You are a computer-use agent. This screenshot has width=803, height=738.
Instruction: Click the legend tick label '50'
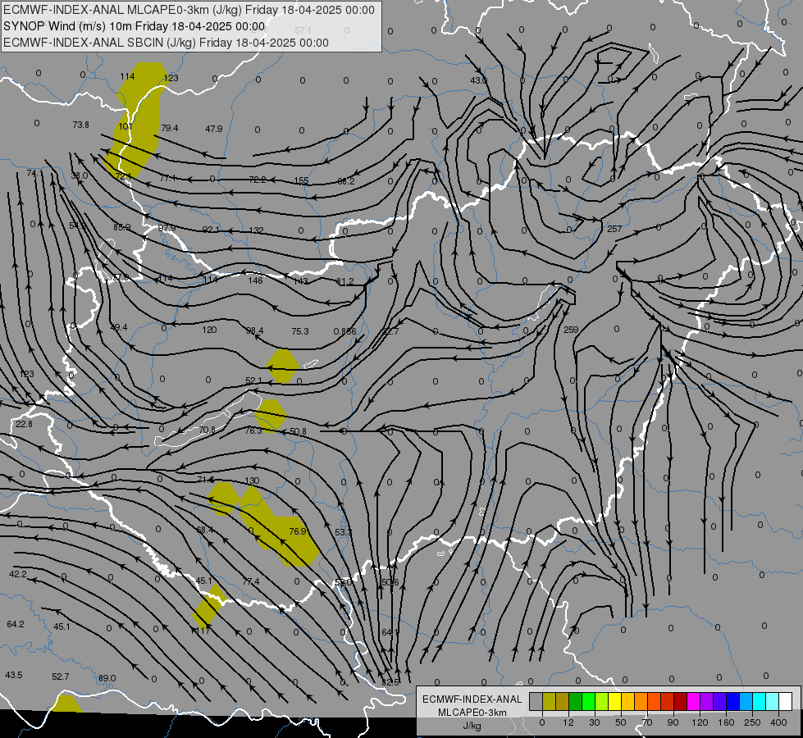(621, 722)
